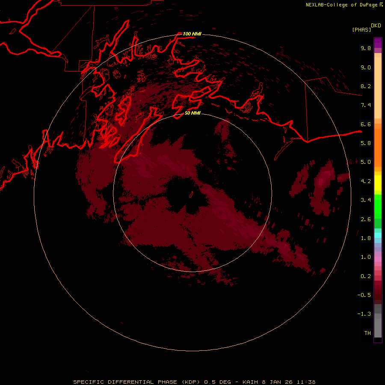Click the DKD label above the color scale

point(376,26)
